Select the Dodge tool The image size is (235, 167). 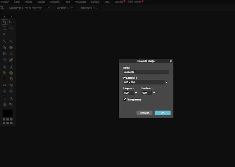[x=4, y=79]
